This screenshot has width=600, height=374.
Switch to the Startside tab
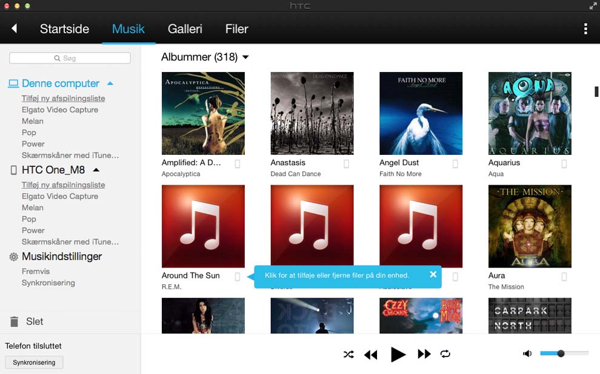click(64, 28)
